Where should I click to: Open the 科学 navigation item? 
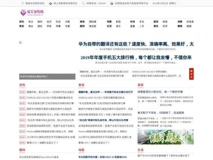tap(165, 26)
